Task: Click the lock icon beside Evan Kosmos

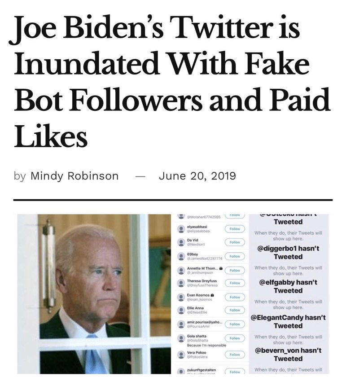Action: tap(212, 295)
